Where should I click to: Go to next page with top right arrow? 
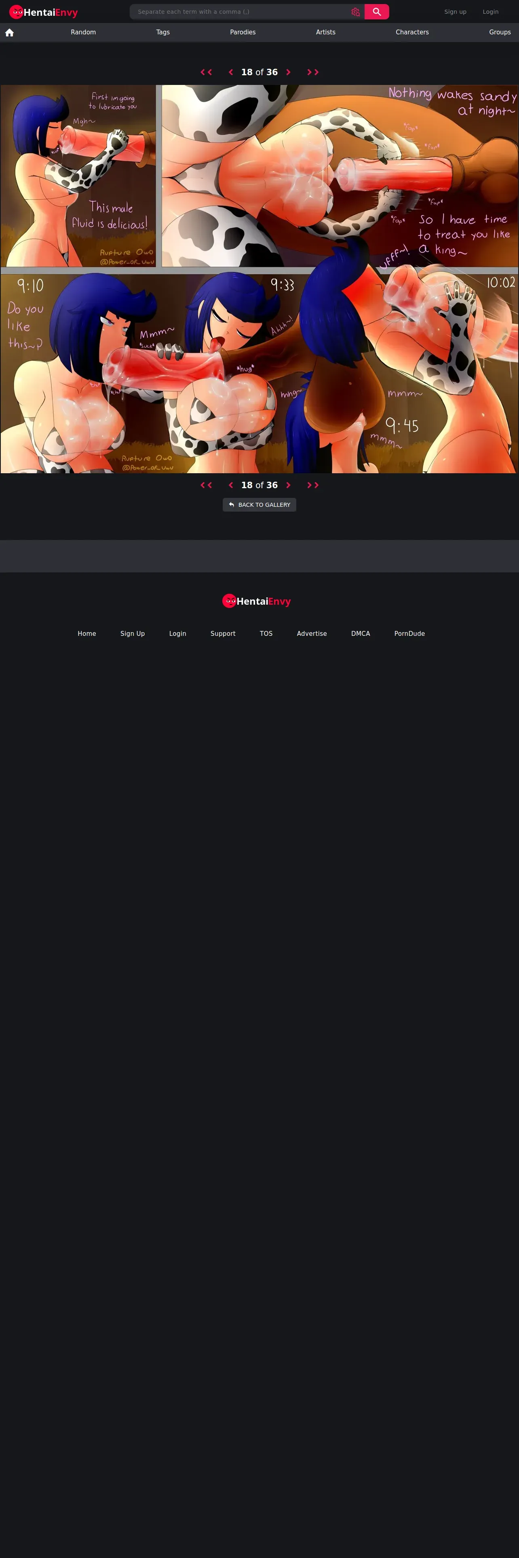pyautogui.click(x=288, y=72)
